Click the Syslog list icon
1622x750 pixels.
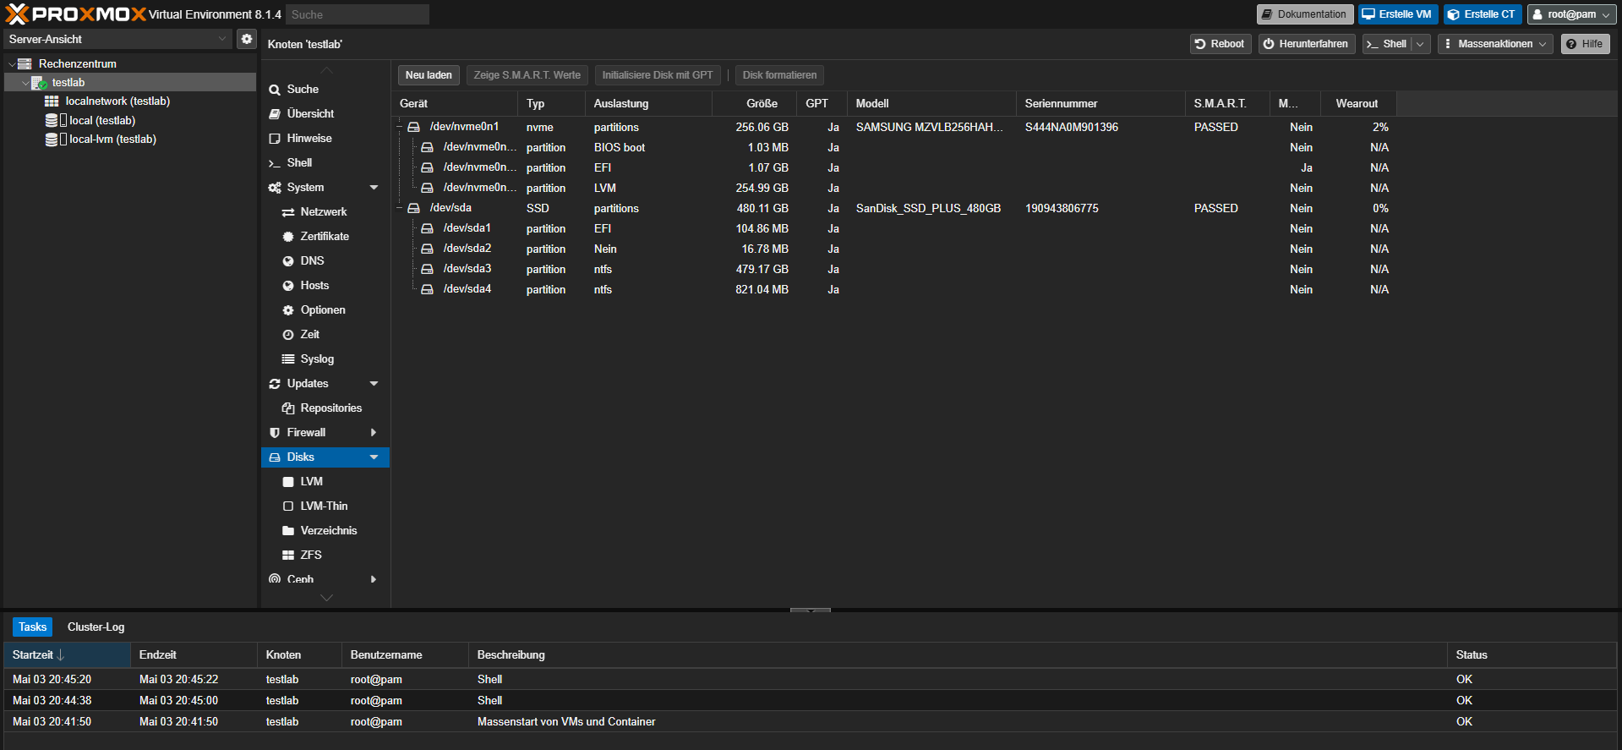pyautogui.click(x=288, y=359)
